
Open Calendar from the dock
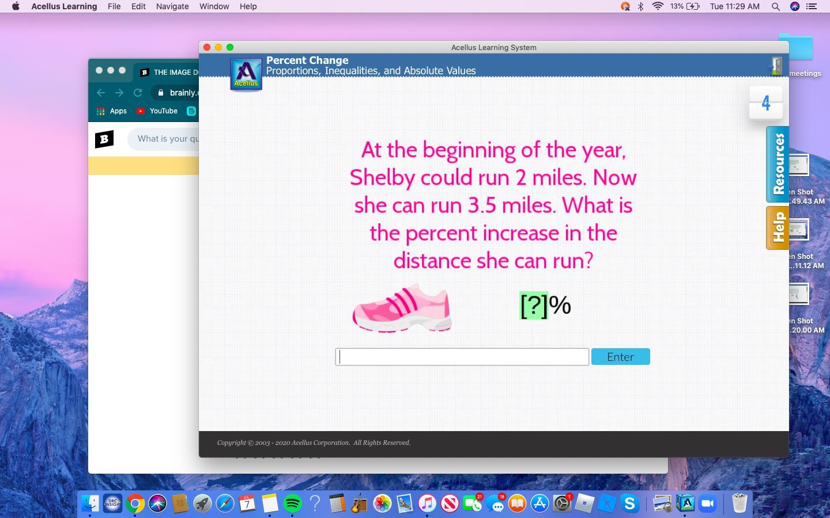click(x=247, y=504)
